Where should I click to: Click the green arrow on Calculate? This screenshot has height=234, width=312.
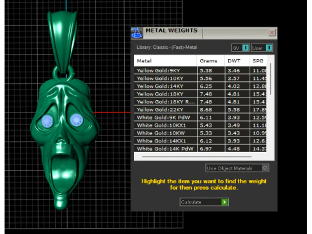224,202
